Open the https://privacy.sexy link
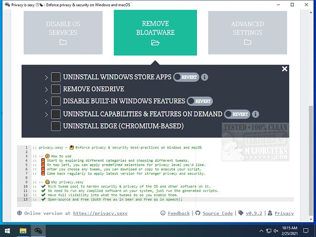This screenshot has height=237, width=316. (x=100, y=213)
